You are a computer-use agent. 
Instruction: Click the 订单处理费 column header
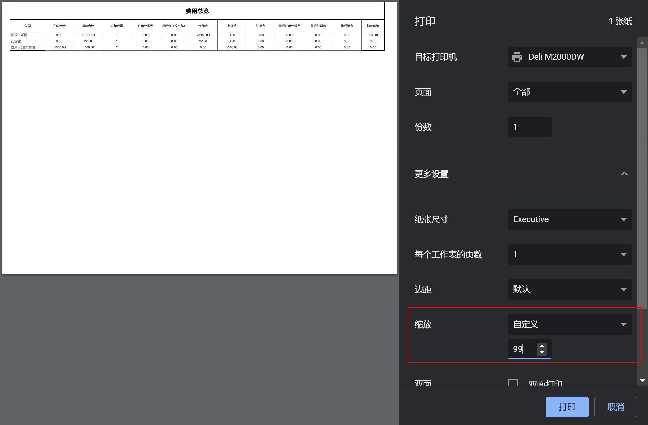click(x=145, y=26)
